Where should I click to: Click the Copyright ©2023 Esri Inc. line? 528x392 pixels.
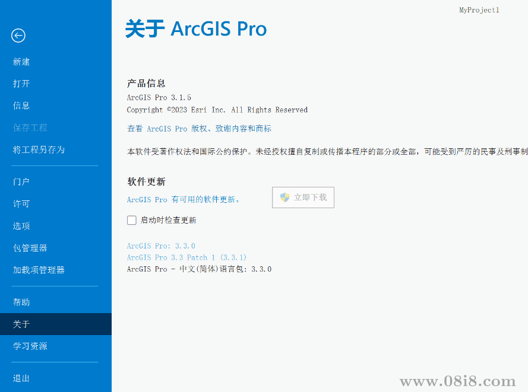coord(217,110)
